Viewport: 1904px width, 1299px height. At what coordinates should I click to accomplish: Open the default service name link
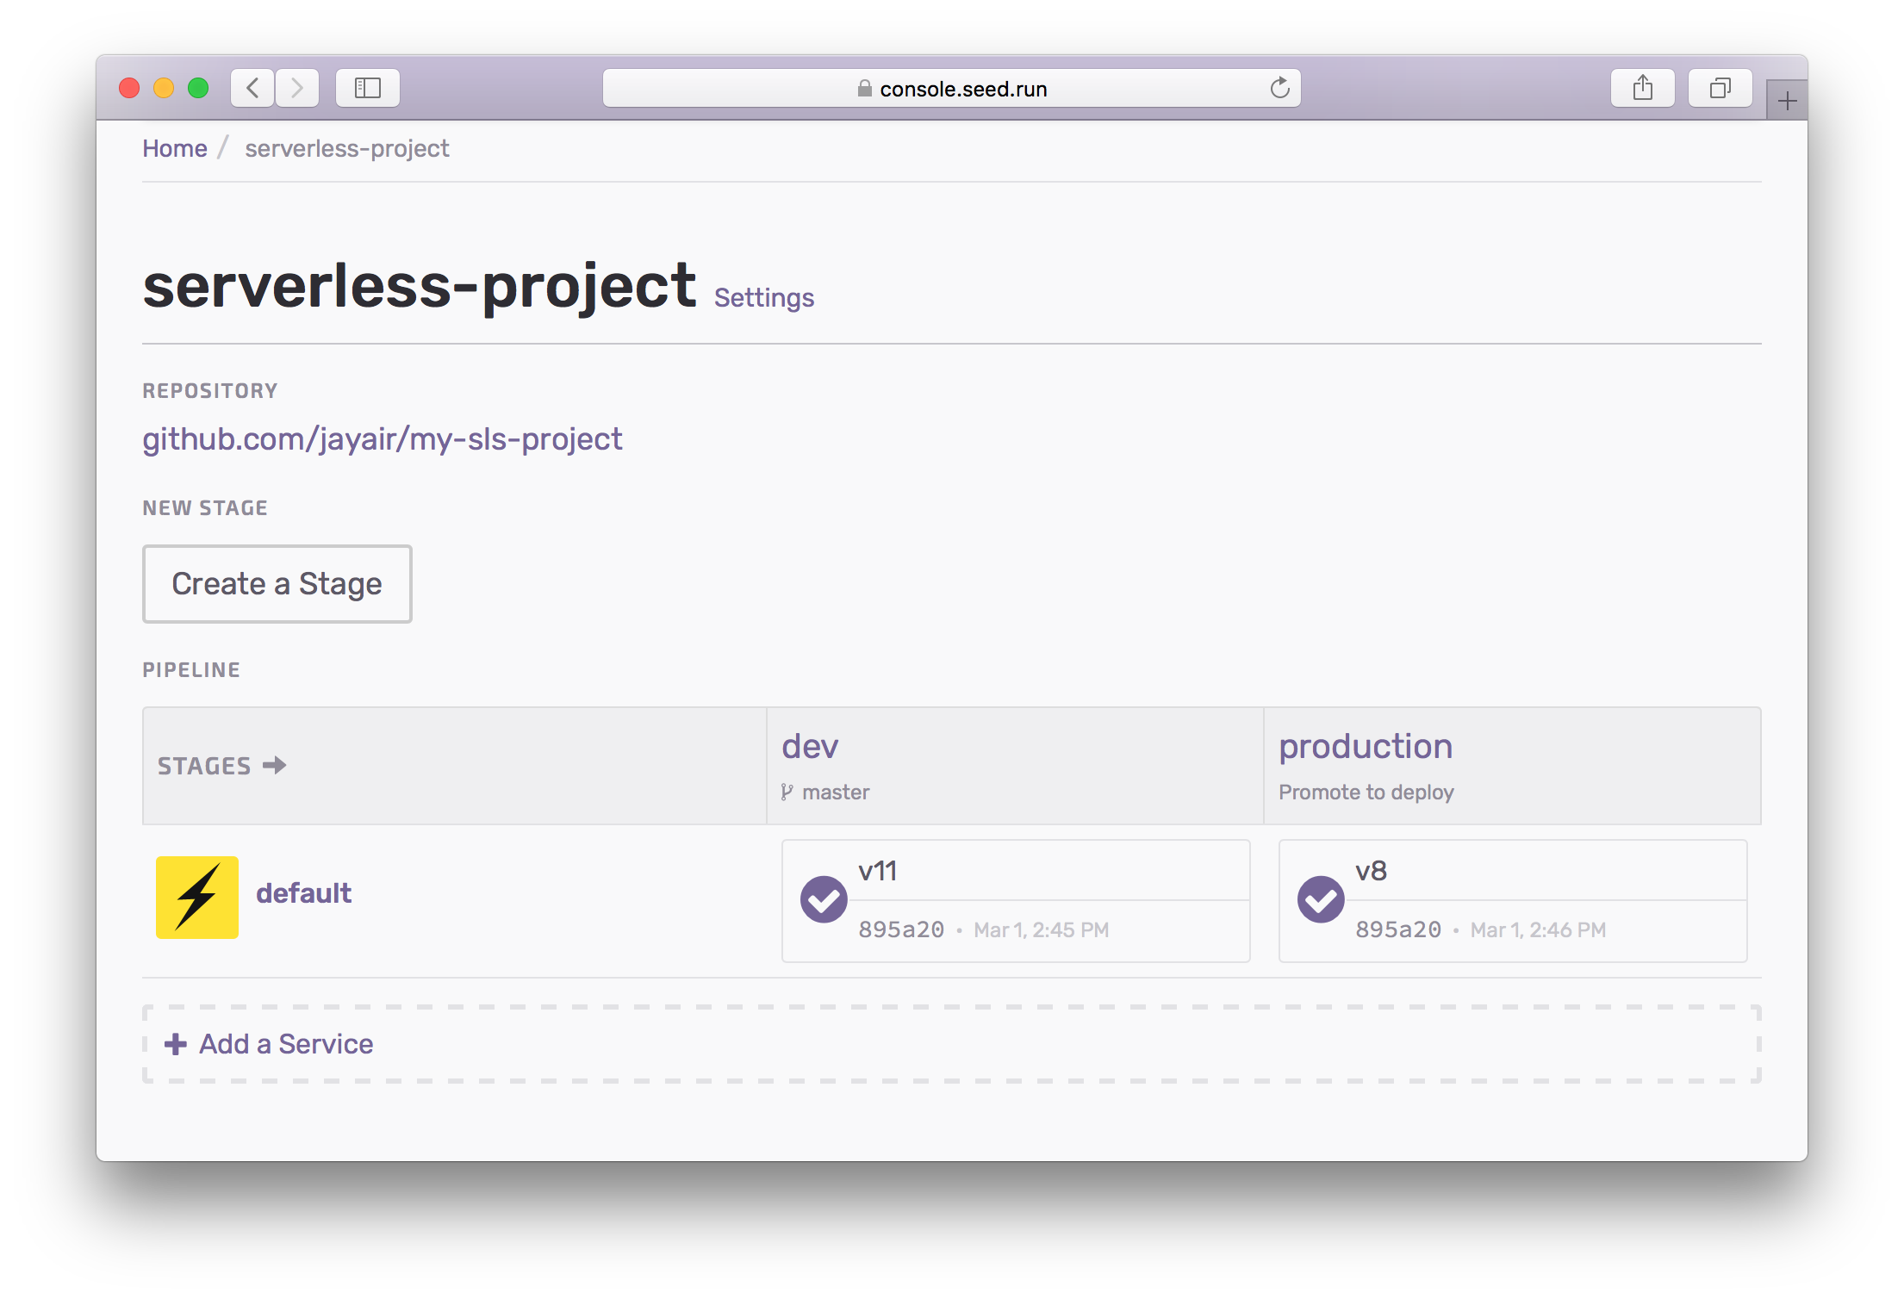tap(303, 893)
